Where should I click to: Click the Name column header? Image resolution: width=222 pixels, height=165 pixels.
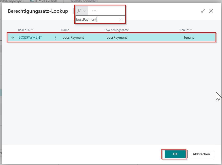click(x=65, y=30)
